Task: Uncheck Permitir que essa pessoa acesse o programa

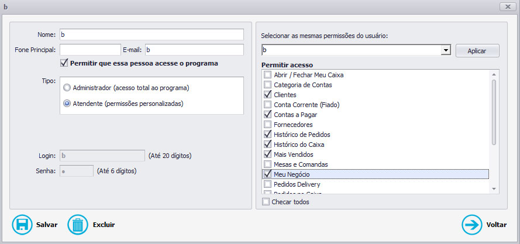Action: pos(64,63)
